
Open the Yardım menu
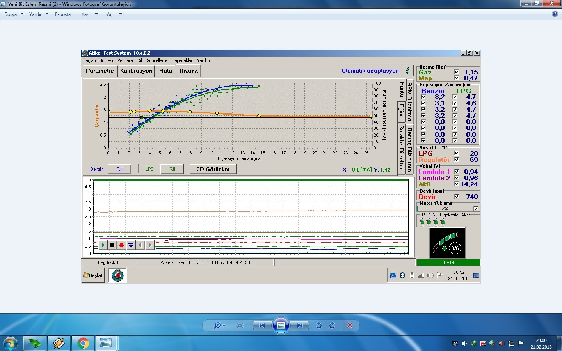[203, 60]
